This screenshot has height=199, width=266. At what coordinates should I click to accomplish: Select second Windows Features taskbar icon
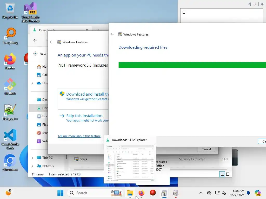pyautogui.click(x=175, y=193)
